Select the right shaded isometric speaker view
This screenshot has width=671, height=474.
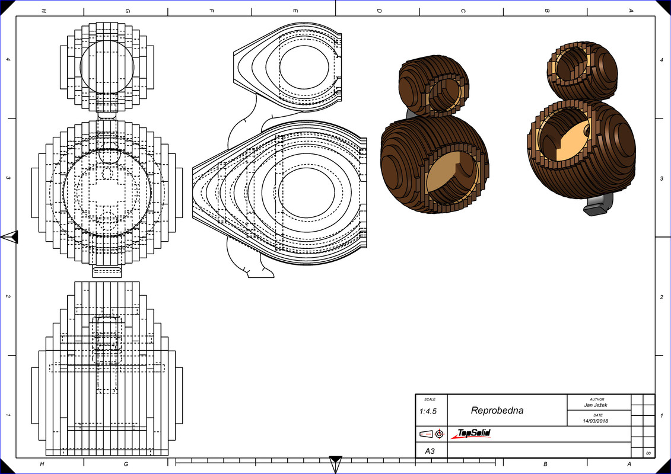tap(581, 128)
